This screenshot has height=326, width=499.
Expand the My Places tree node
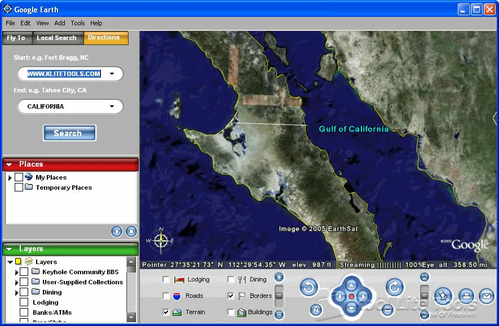point(10,178)
